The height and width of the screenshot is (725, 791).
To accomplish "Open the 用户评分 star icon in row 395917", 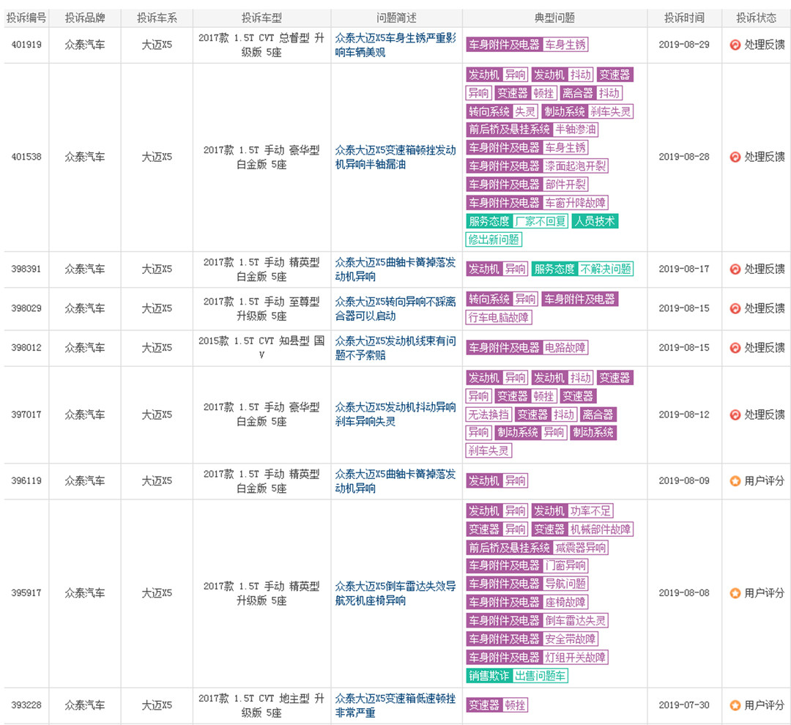I will pyautogui.click(x=735, y=593).
